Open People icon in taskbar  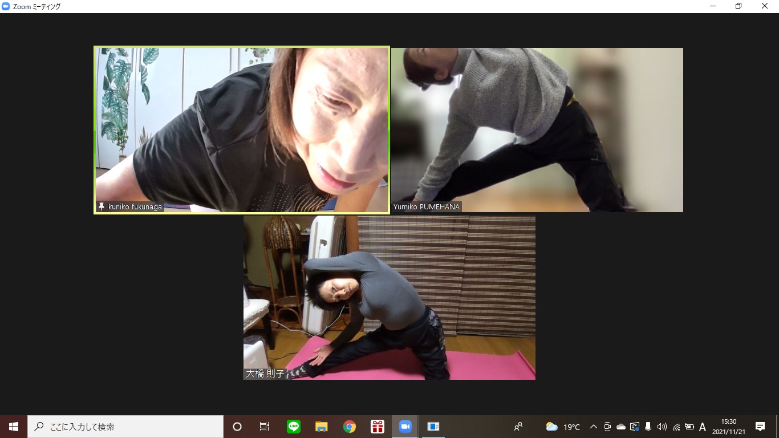518,427
